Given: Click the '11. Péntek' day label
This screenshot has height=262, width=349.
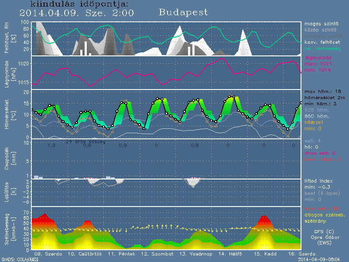Looking at the screenshot, I should pyautogui.click(x=118, y=254).
